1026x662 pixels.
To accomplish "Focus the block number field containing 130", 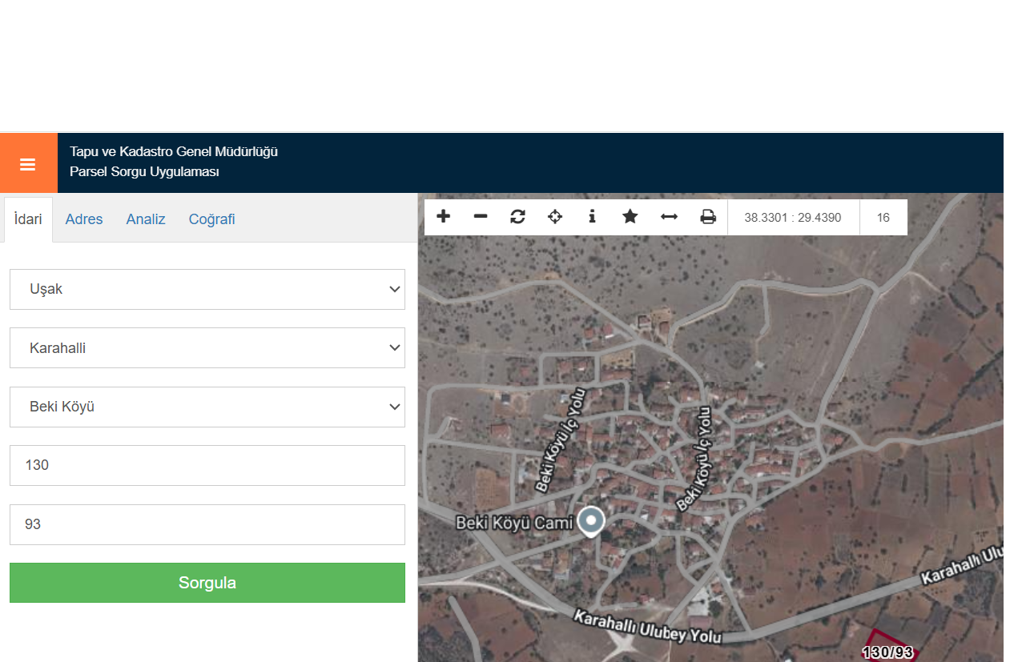I will [x=207, y=465].
